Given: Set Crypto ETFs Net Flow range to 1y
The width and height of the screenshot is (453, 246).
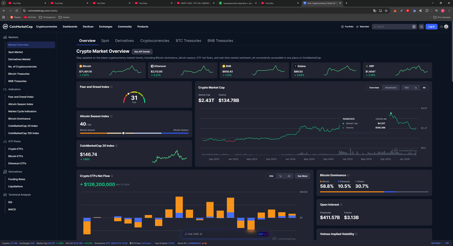Looking at the screenshot, I should click(x=280, y=176).
